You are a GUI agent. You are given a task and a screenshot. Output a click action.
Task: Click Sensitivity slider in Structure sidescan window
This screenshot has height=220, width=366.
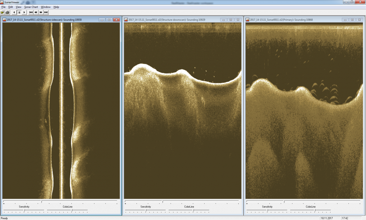click(x=24, y=210)
